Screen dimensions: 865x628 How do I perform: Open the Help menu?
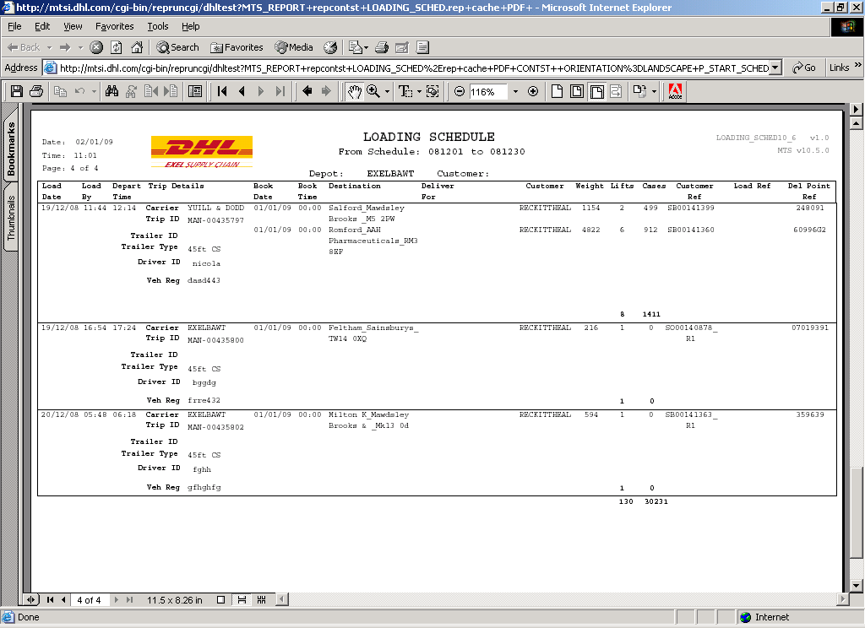point(190,26)
